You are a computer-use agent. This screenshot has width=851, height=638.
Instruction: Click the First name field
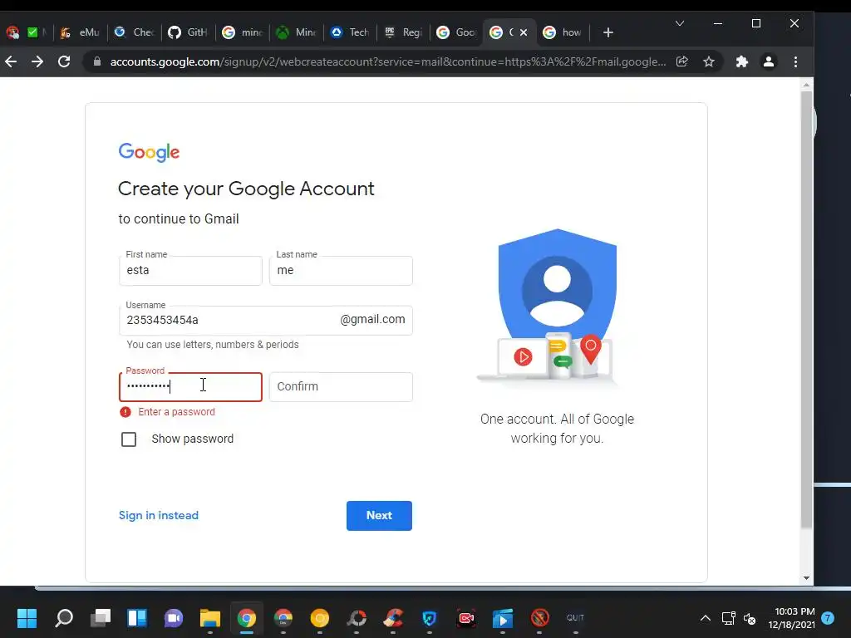point(190,270)
